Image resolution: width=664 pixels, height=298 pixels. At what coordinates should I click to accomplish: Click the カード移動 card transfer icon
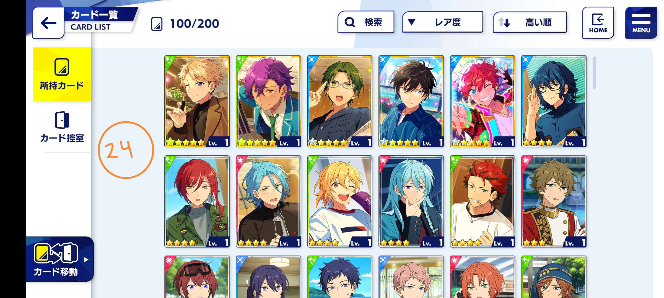tap(56, 253)
